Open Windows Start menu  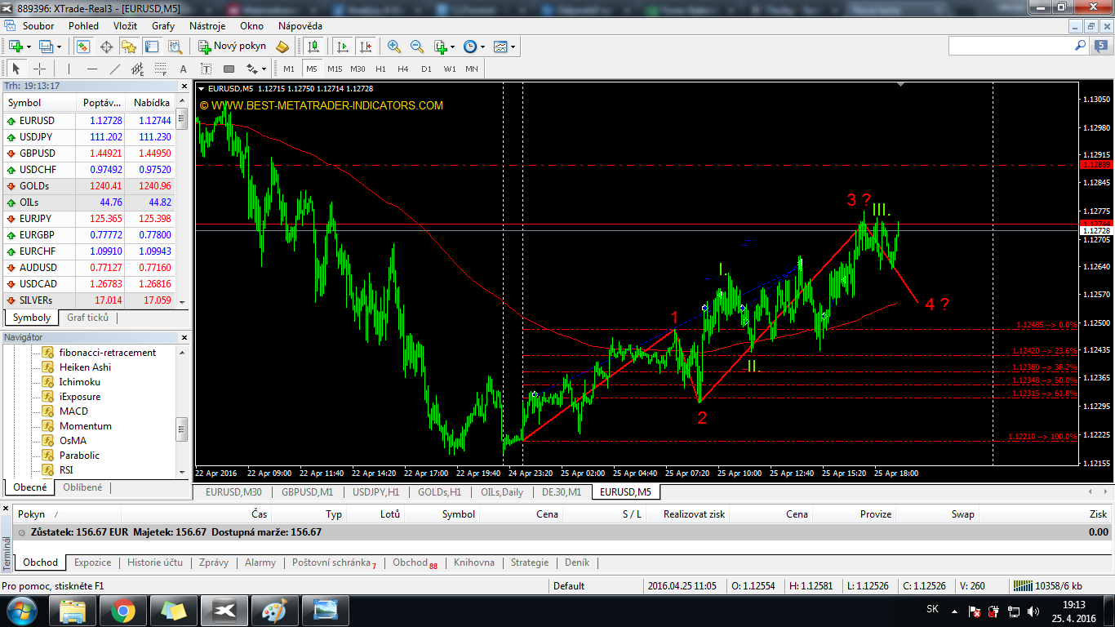pos(20,610)
